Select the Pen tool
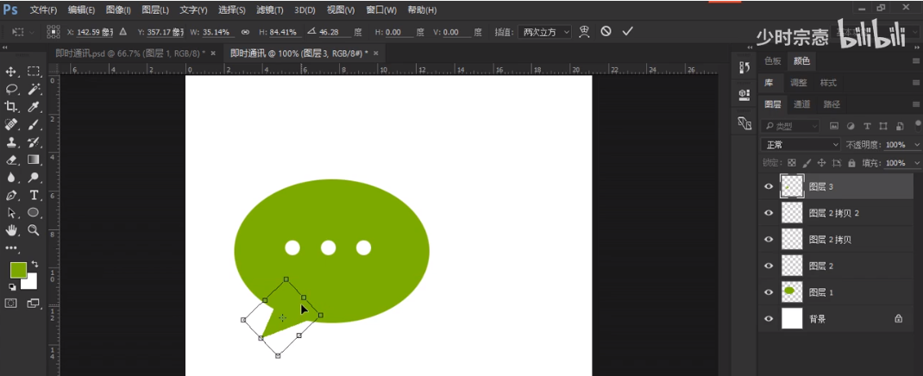The width and height of the screenshot is (923, 376). coord(10,195)
